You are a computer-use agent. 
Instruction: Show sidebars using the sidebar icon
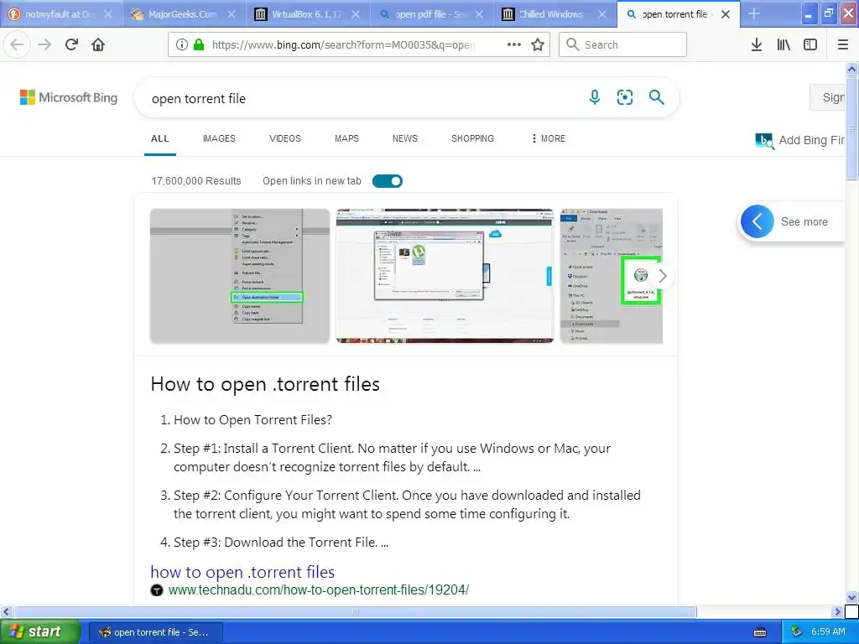pyautogui.click(x=810, y=45)
